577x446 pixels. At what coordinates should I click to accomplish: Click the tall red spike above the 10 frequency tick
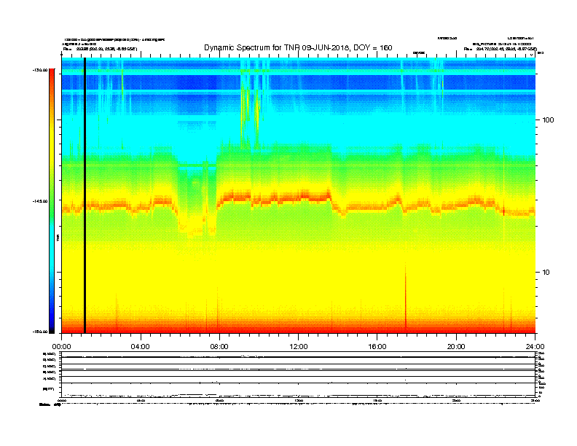click(x=406, y=296)
